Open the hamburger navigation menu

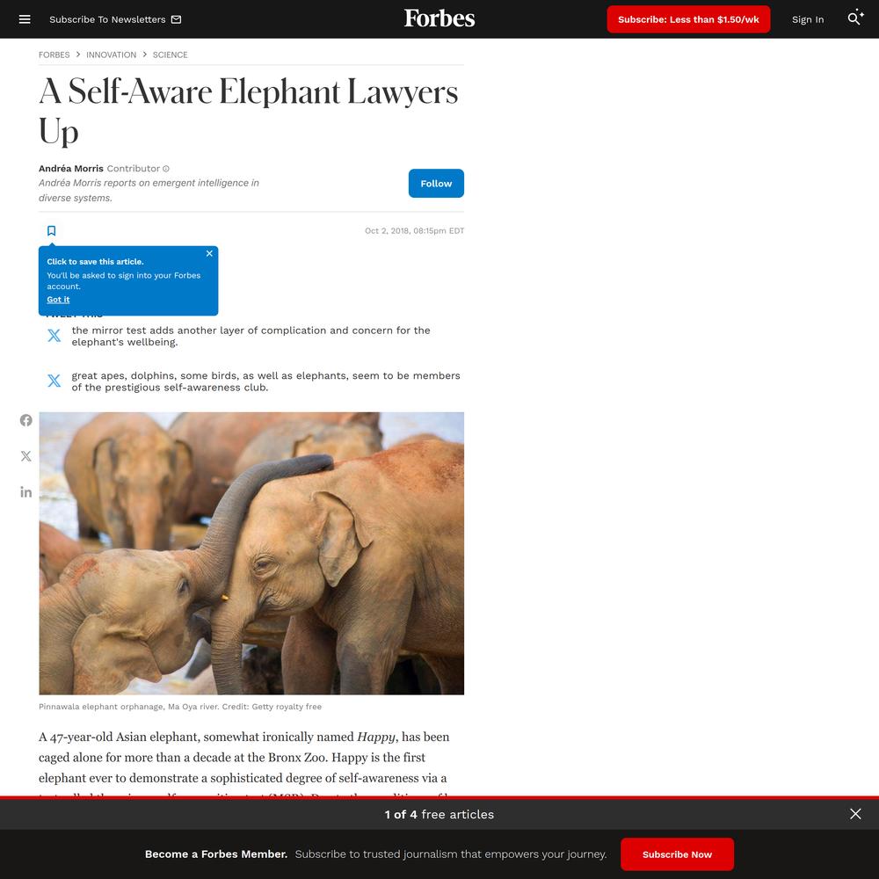25,19
